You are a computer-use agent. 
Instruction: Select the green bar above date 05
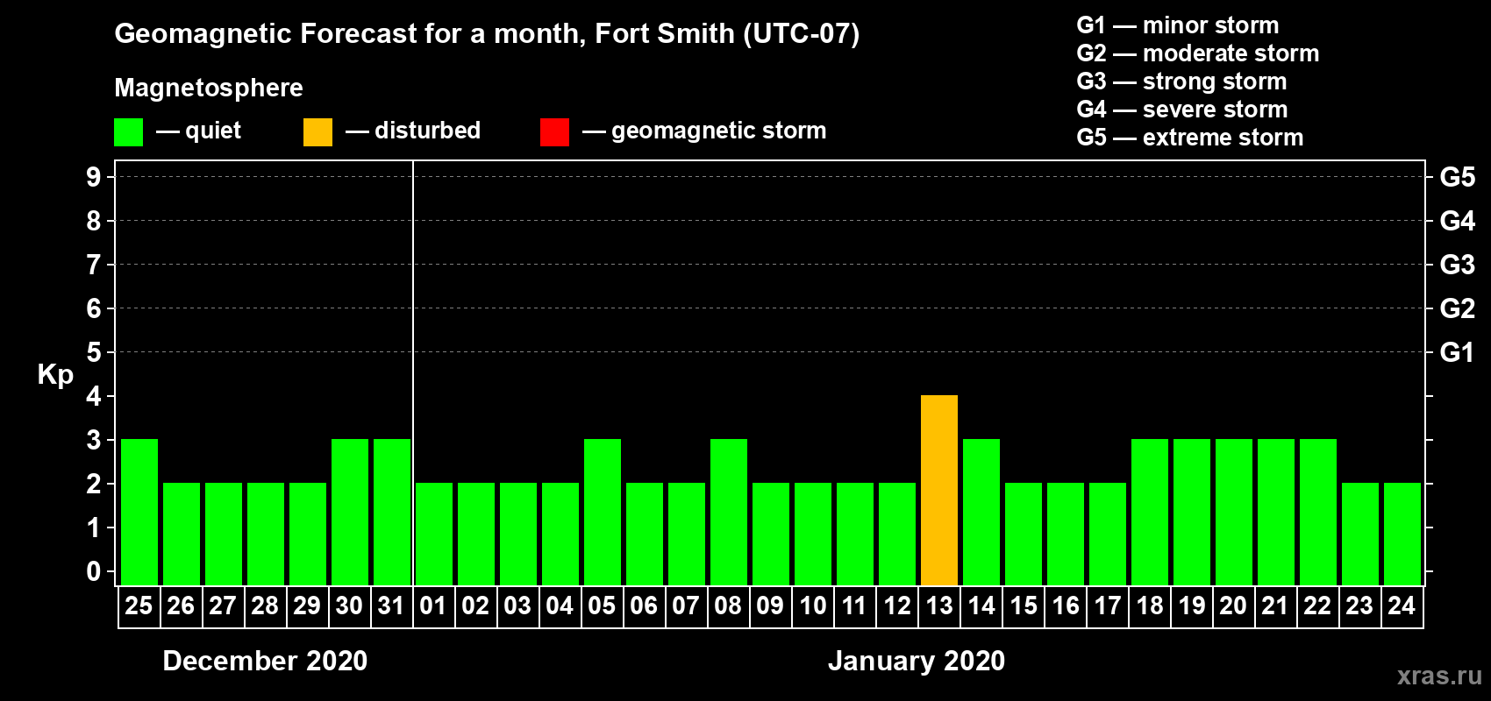click(x=603, y=512)
